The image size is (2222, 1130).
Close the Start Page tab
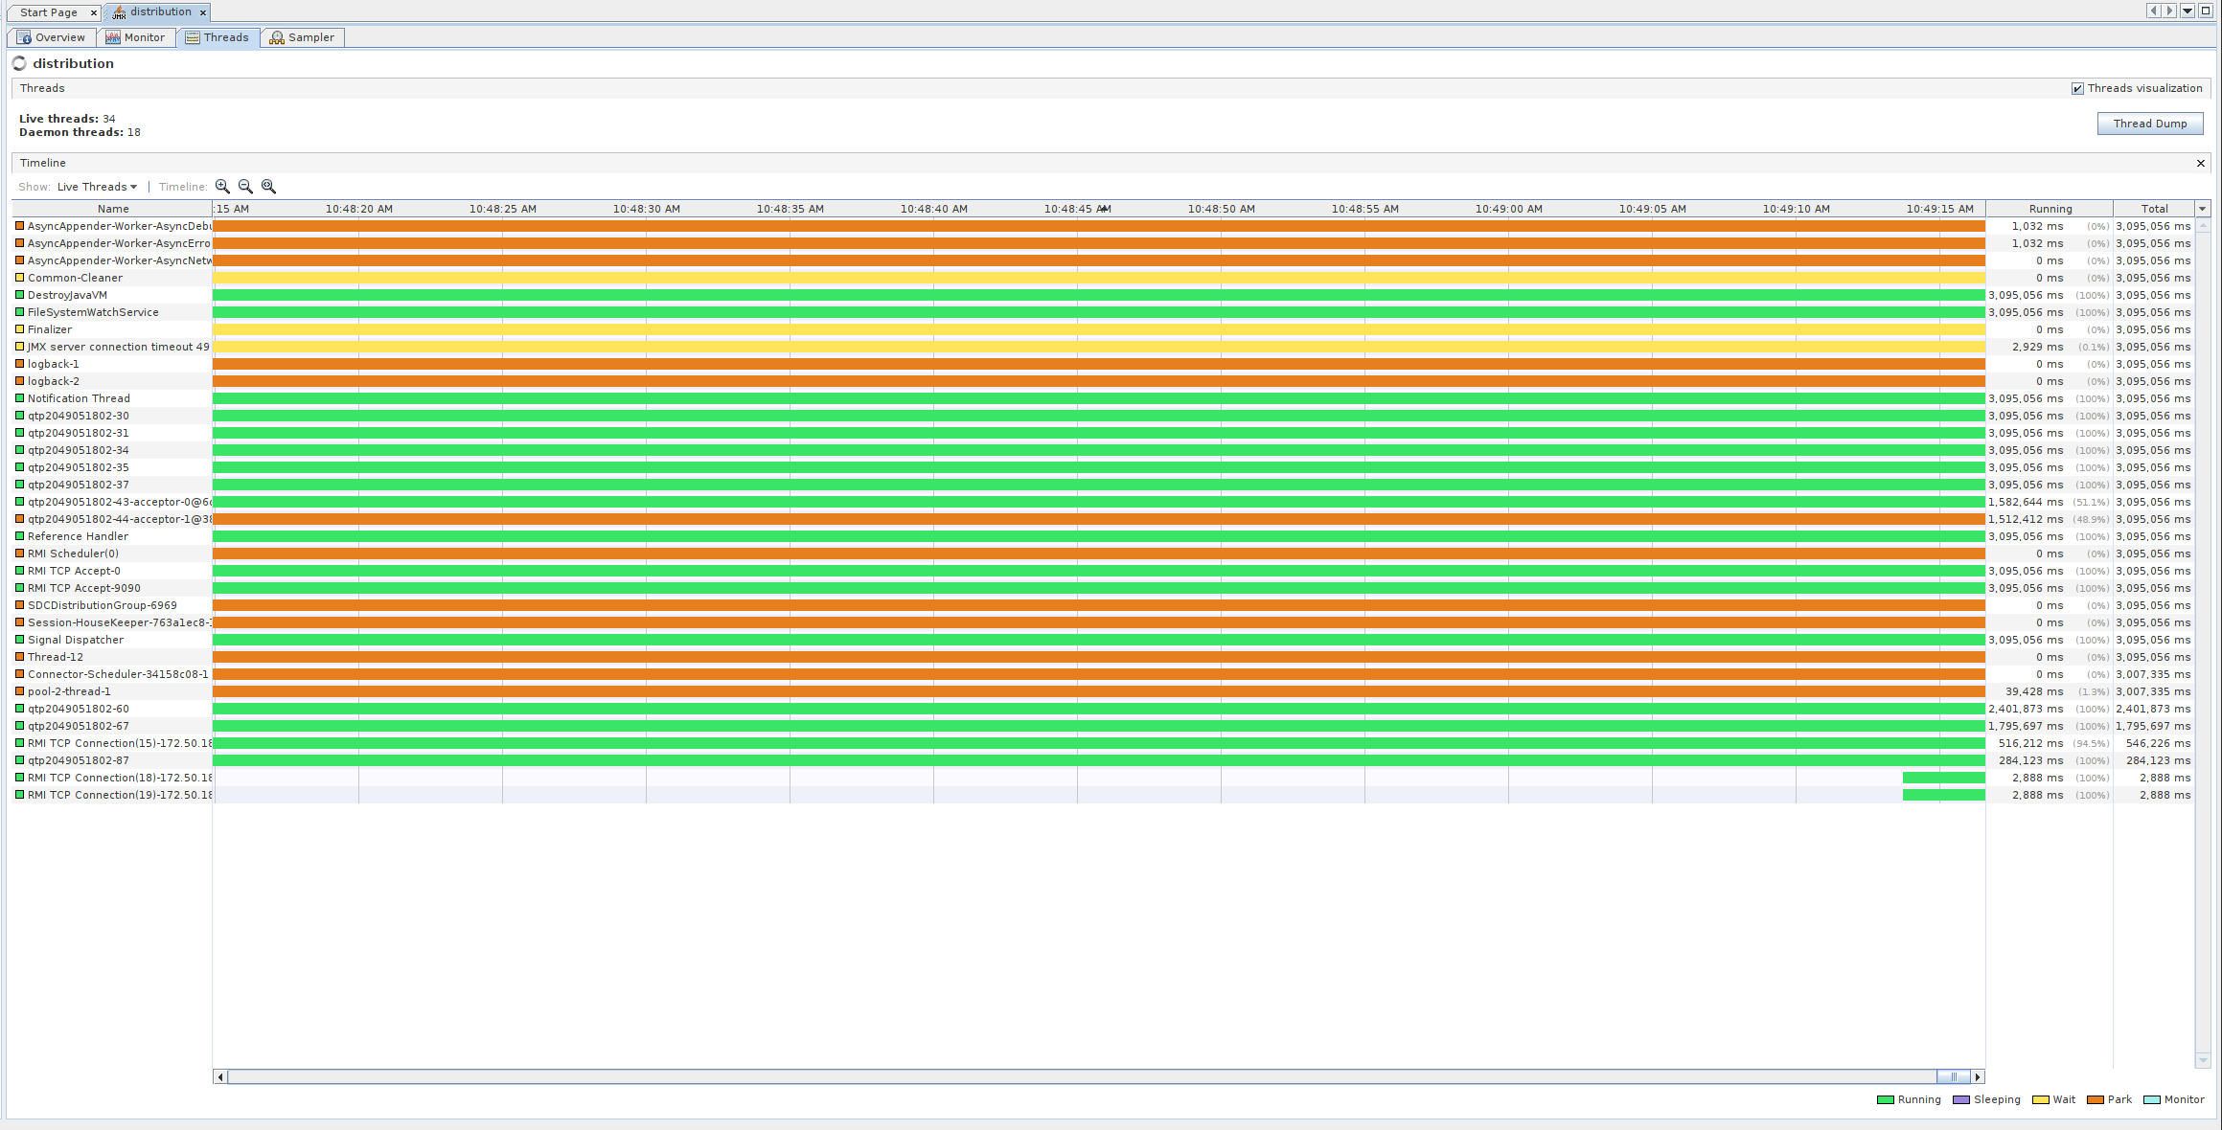pyautogui.click(x=94, y=12)
